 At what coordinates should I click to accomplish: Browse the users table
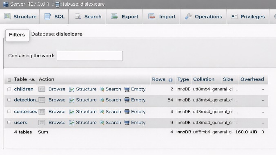point(57,123)
